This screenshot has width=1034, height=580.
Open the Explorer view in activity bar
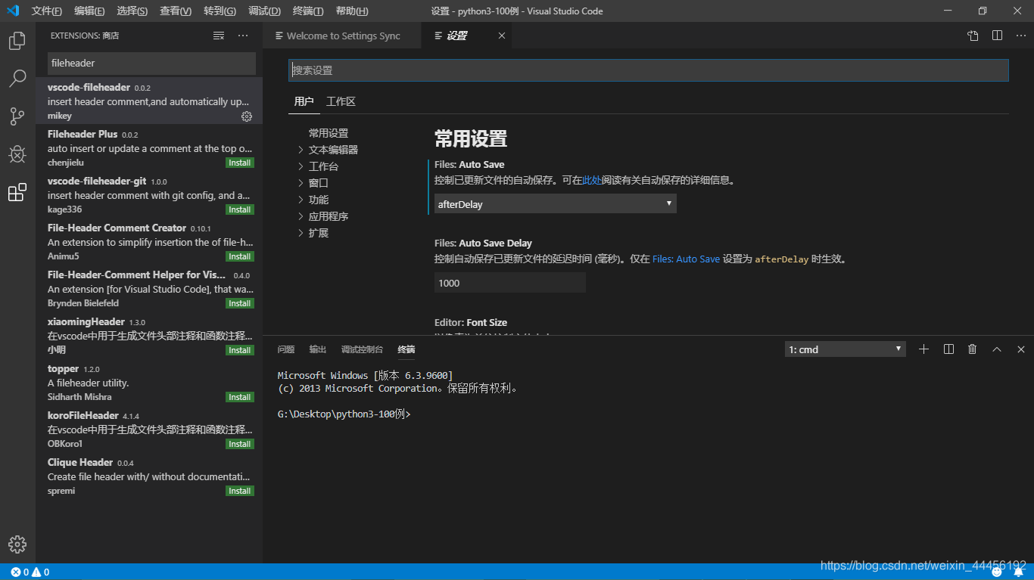[x=17, y=41]
